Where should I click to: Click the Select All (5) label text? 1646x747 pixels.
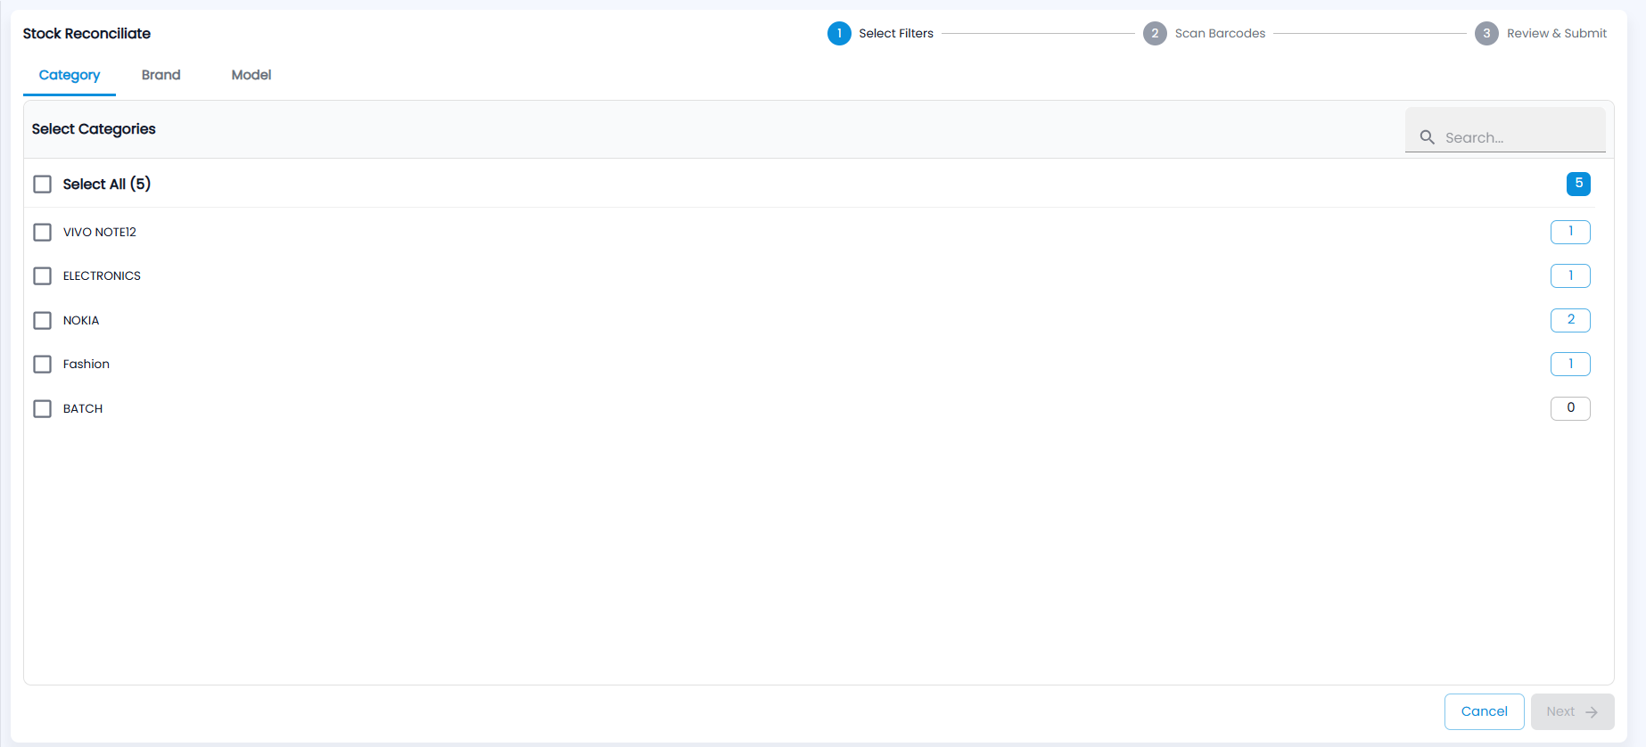tap(107, 184)
